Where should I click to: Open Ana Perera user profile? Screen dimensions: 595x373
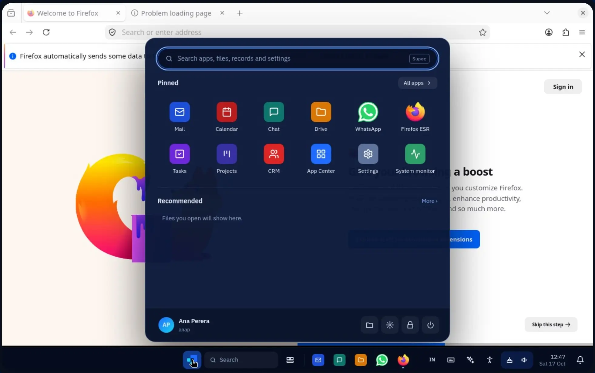(184, 325)
